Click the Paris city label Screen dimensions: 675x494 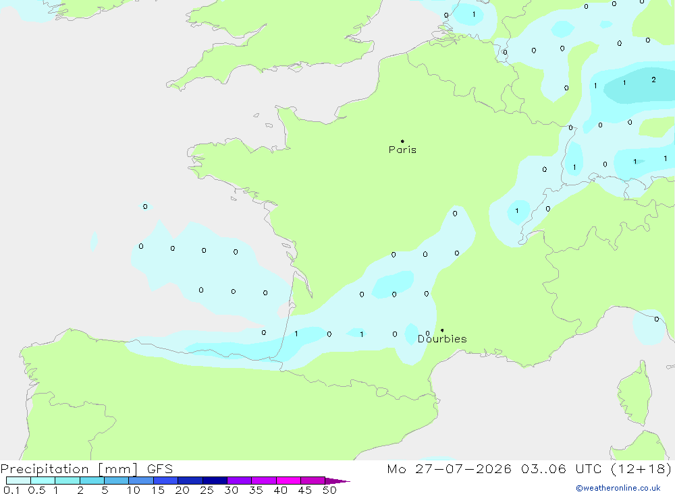(402, 150)
